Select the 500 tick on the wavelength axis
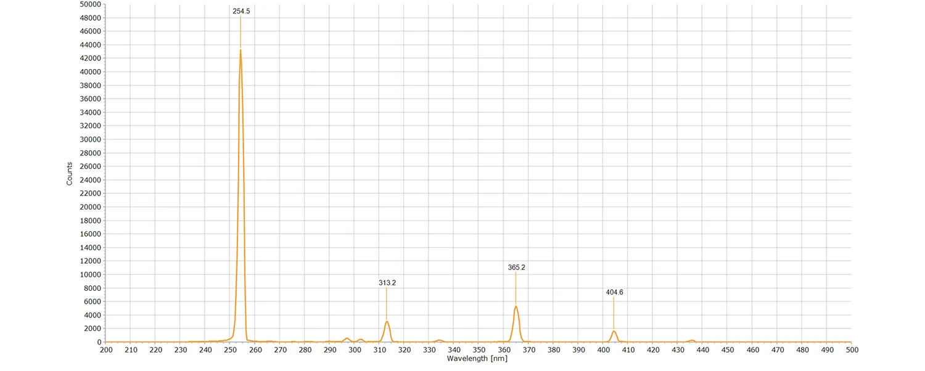Image resolution: width=925 pixels, height=371 pixels. click(x=852, y=349)
